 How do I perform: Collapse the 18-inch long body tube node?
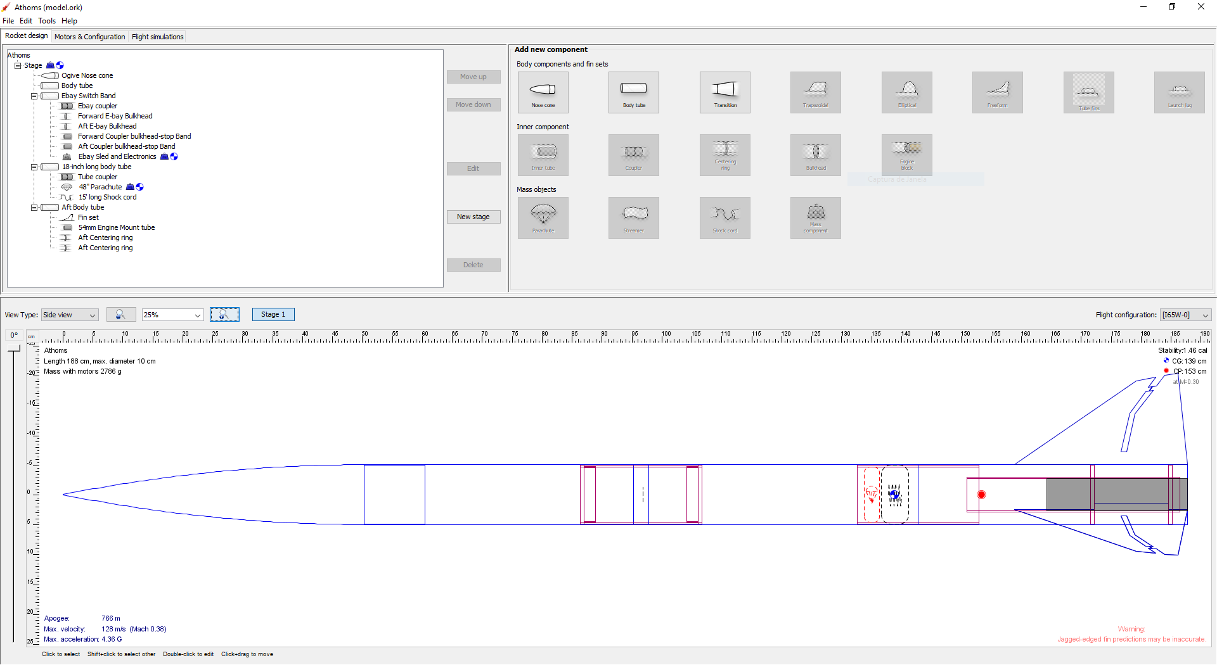[x=34, y=167]
